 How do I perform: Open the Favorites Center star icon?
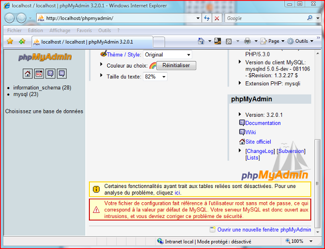[x=10, y=41]
